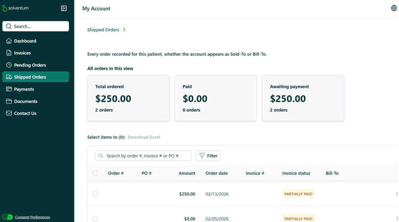
Task: Click the Invoices document icon
Action: [9, 53]
